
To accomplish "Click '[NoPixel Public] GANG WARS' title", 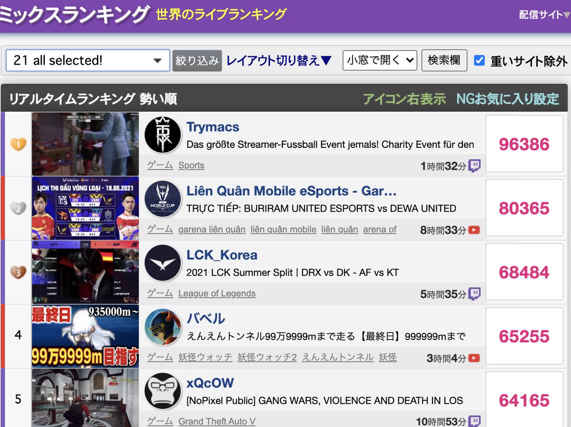I will 325,400.
